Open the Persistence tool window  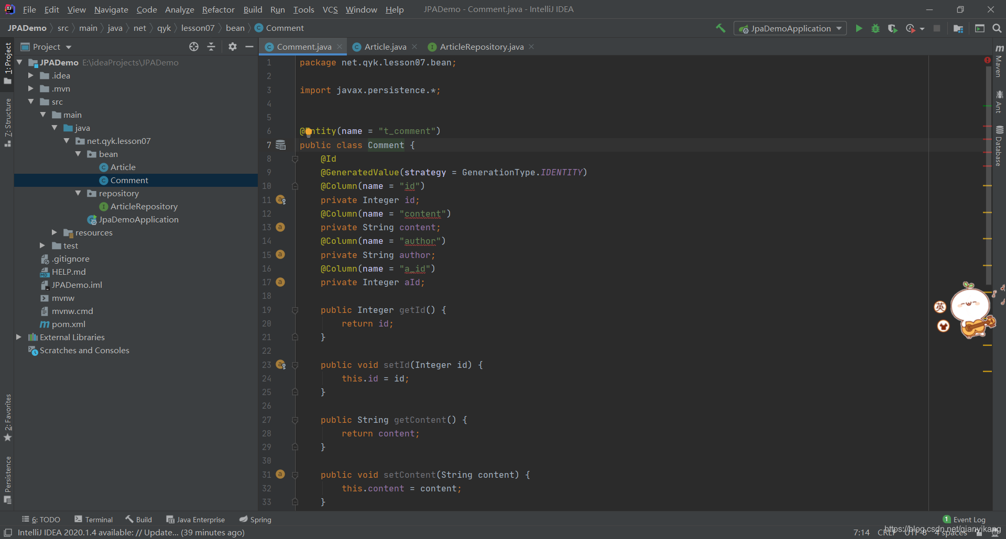click(x=7, y=480)
